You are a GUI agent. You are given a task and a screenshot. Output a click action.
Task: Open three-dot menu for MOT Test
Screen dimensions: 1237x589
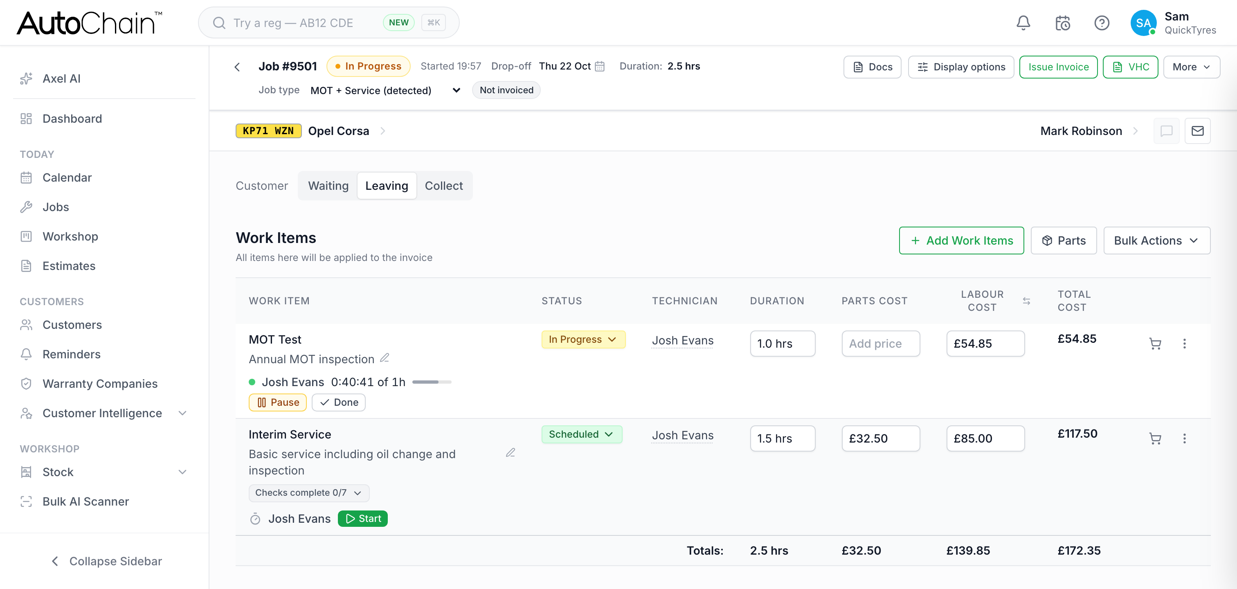[x=1184, y=344]
